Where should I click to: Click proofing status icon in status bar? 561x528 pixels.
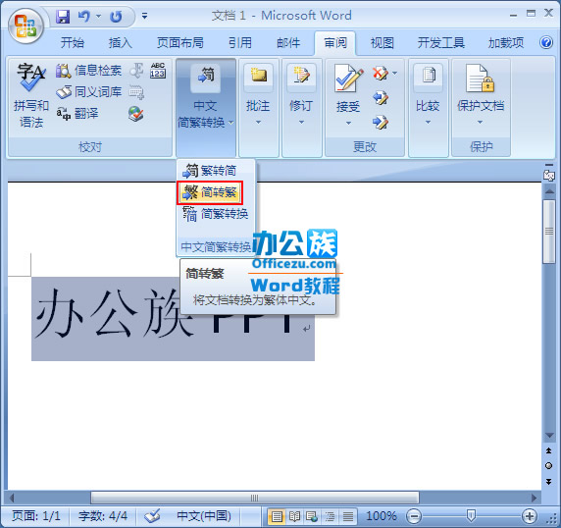pyautogui.click(x=152, y=516)
